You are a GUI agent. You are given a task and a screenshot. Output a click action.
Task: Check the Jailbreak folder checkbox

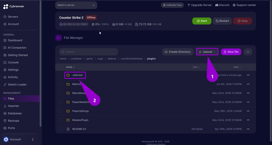click(x=61, y=75)
